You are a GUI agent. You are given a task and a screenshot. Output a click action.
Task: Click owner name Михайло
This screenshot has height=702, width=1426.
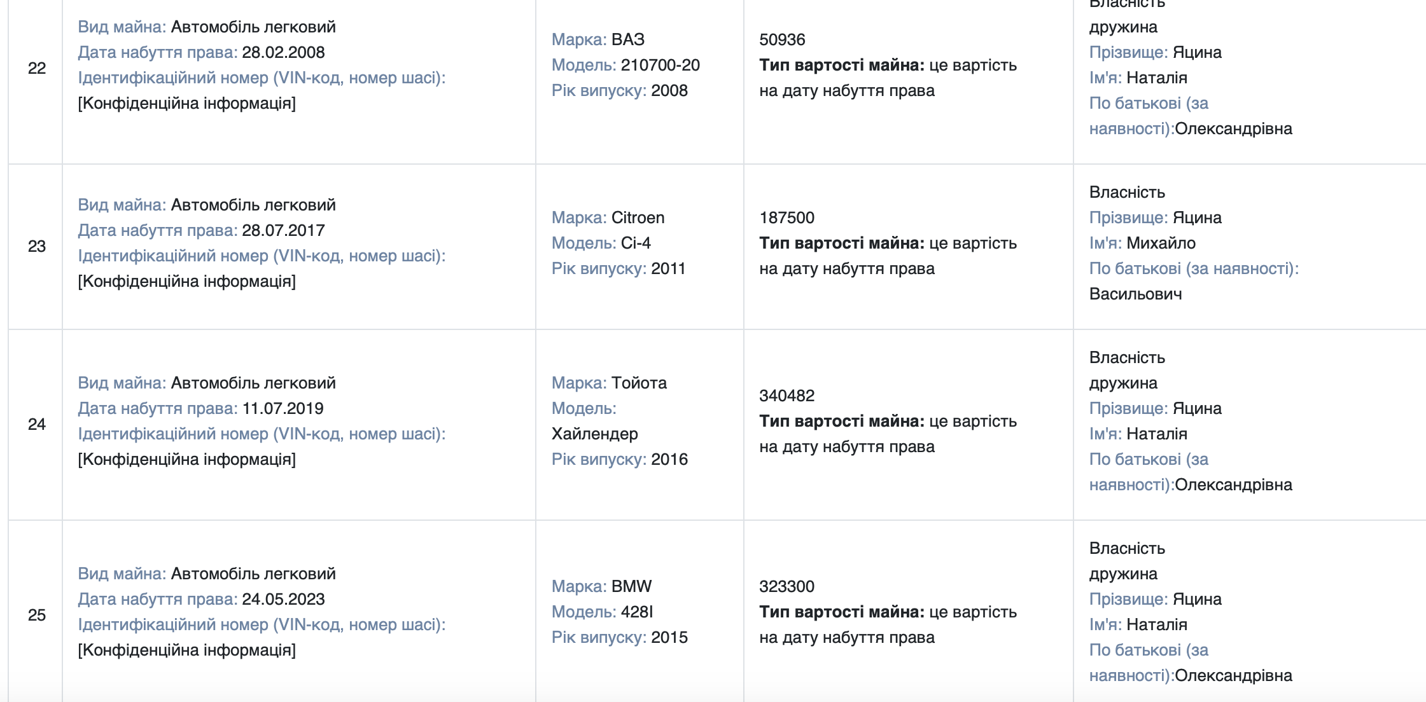(1161, 243)
